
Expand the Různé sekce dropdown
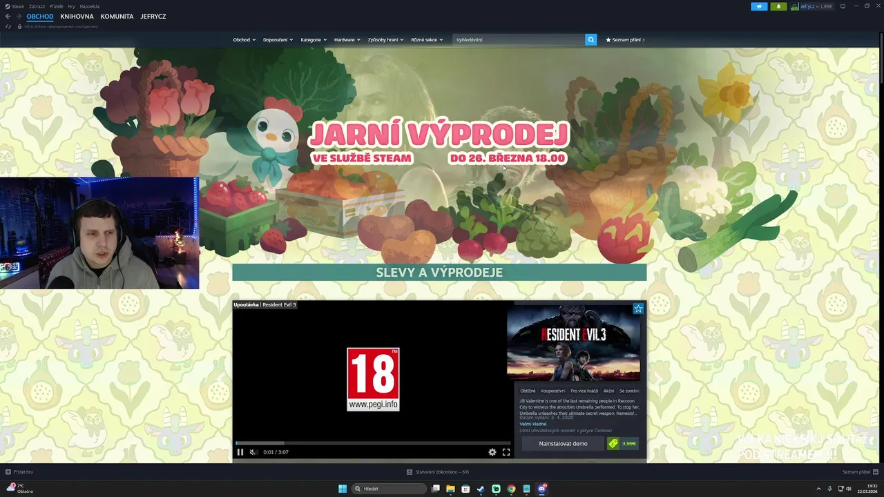(x=427, y=39)
